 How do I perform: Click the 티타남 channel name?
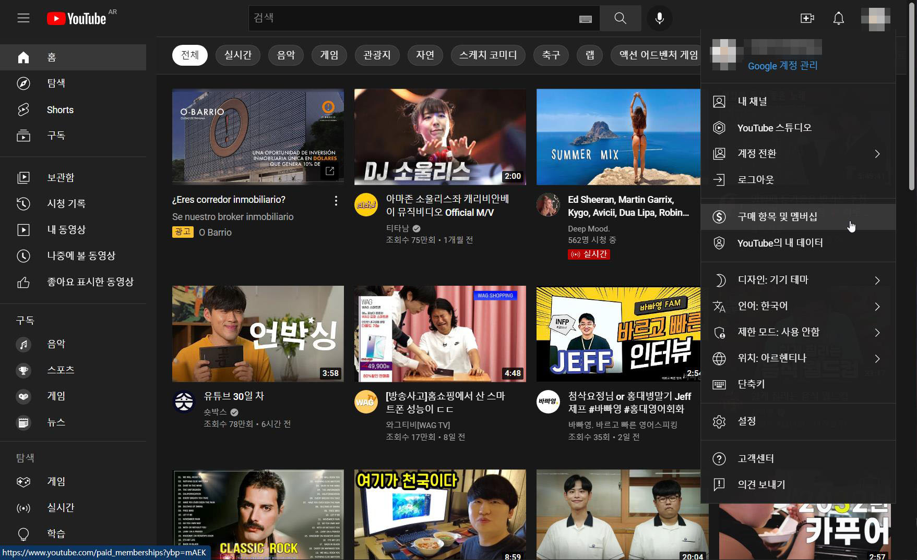(398, 228)
